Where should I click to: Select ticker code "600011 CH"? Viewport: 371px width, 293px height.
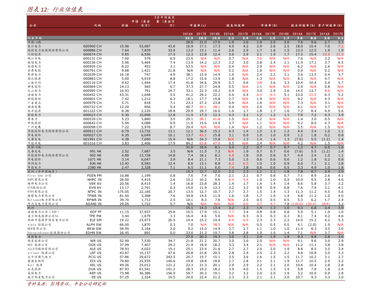(92, 131)
